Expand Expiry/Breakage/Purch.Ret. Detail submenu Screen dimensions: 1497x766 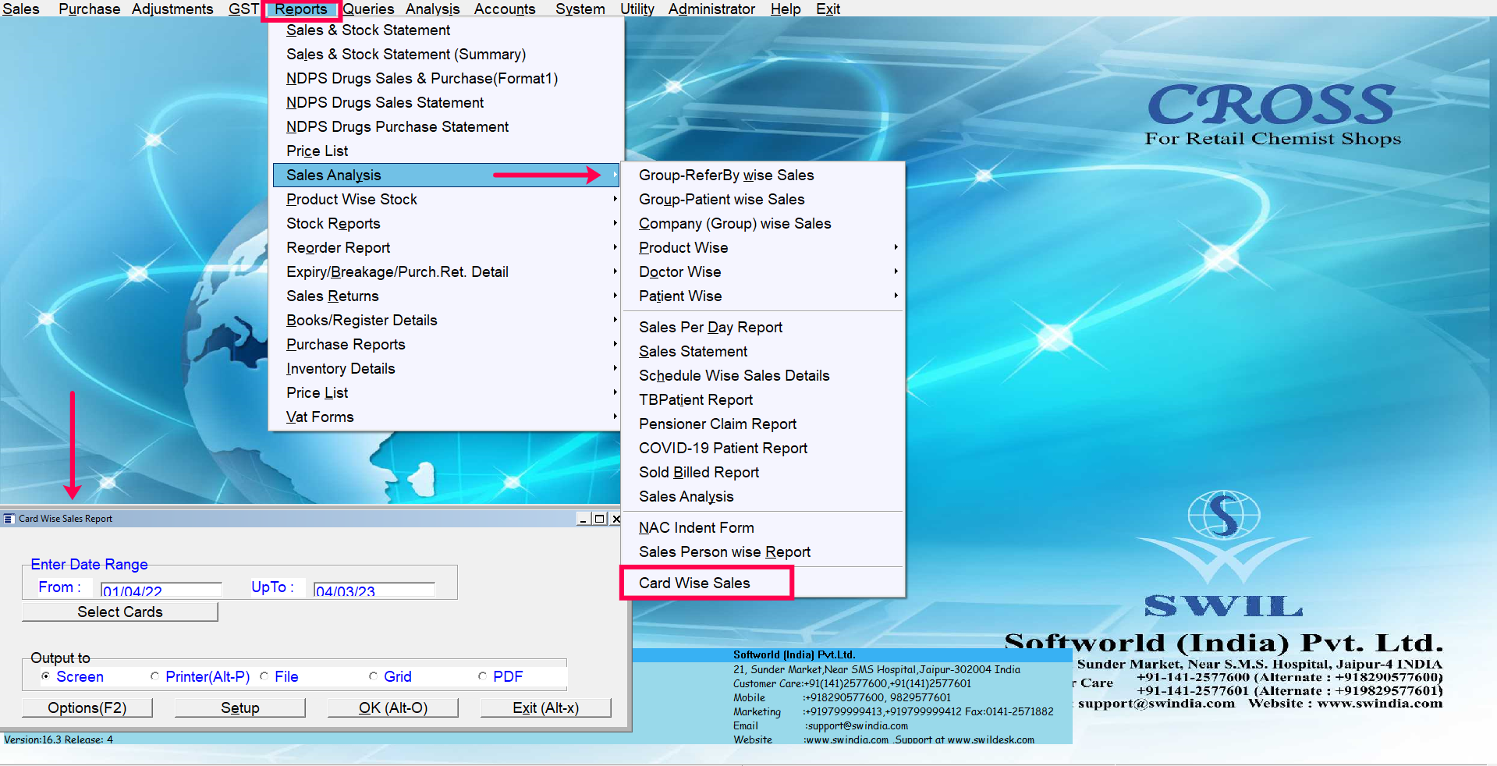(x=446, y=272)
